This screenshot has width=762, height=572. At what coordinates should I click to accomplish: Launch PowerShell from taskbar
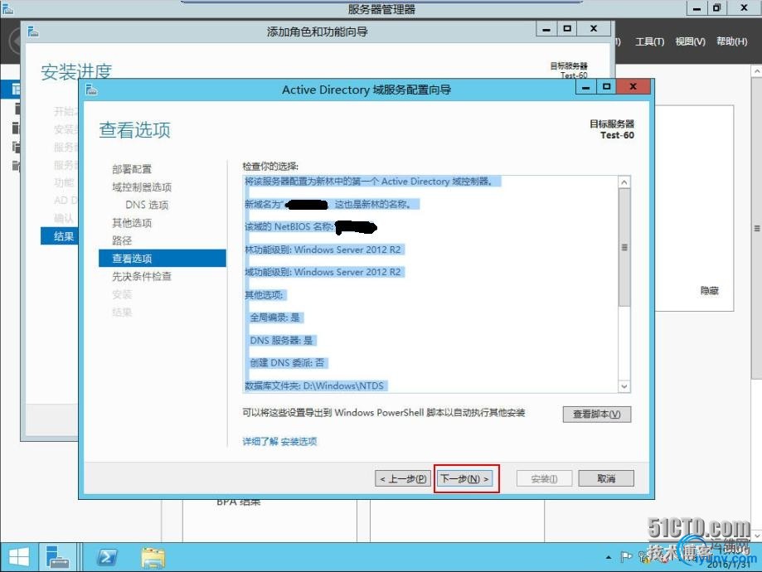pyautogui.click(x=107, y=557)
